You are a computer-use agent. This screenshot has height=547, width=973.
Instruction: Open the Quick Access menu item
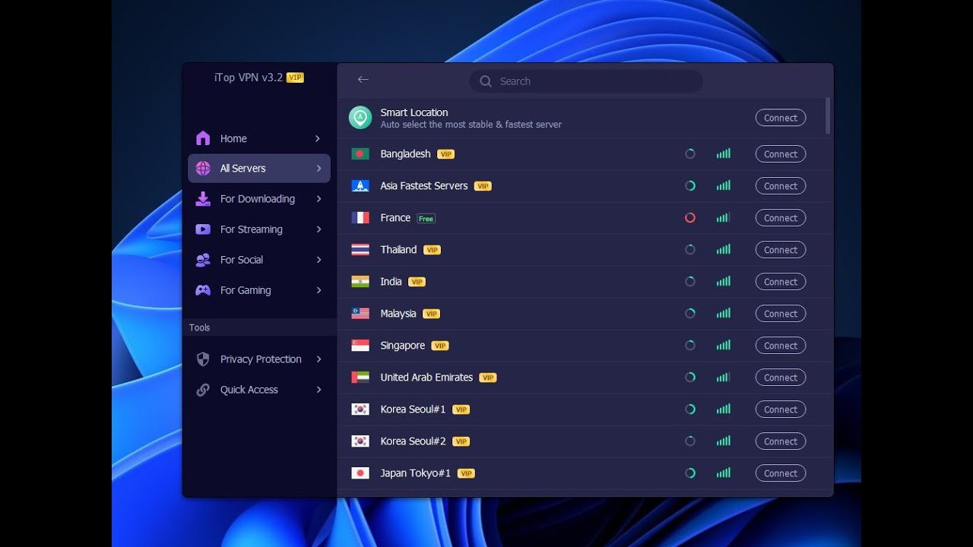259,390
